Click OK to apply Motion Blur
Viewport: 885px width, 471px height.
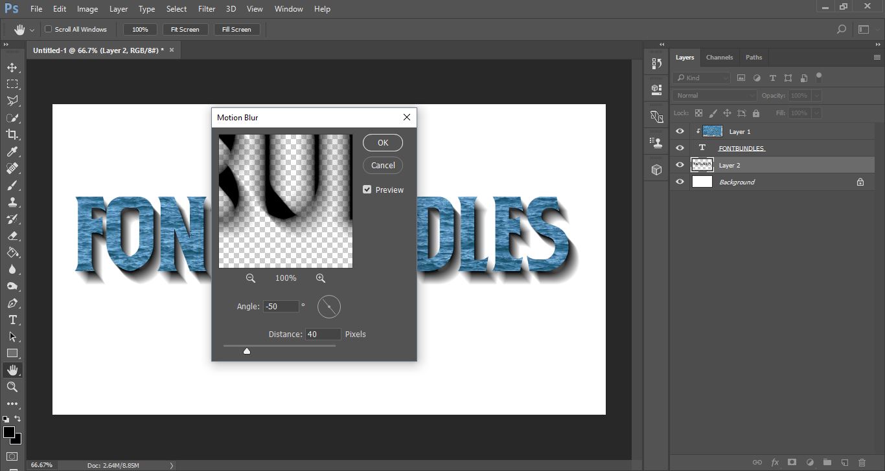382,142
